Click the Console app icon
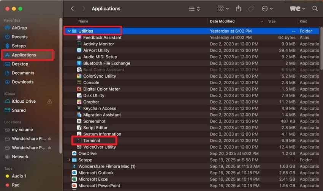The image size is (323, 191). point(79,83)
